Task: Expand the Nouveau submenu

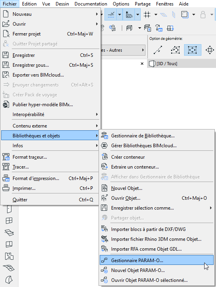Action: (50, 14)
